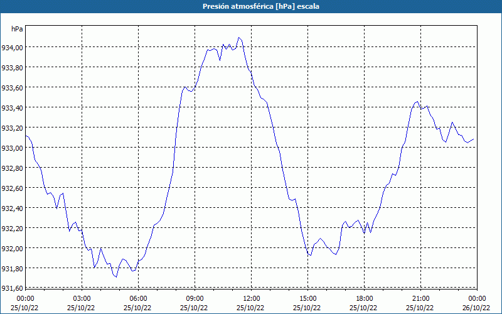Select the 933,00 y-axis value
Viewport: 502px width, 314px height.
[x=12, y=148]
